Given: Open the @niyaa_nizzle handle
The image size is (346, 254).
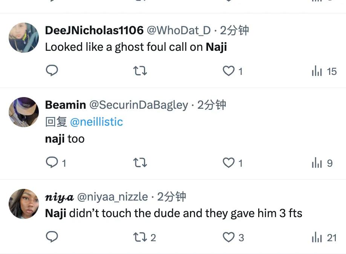Looking at the screenshot, I should 112,196.
